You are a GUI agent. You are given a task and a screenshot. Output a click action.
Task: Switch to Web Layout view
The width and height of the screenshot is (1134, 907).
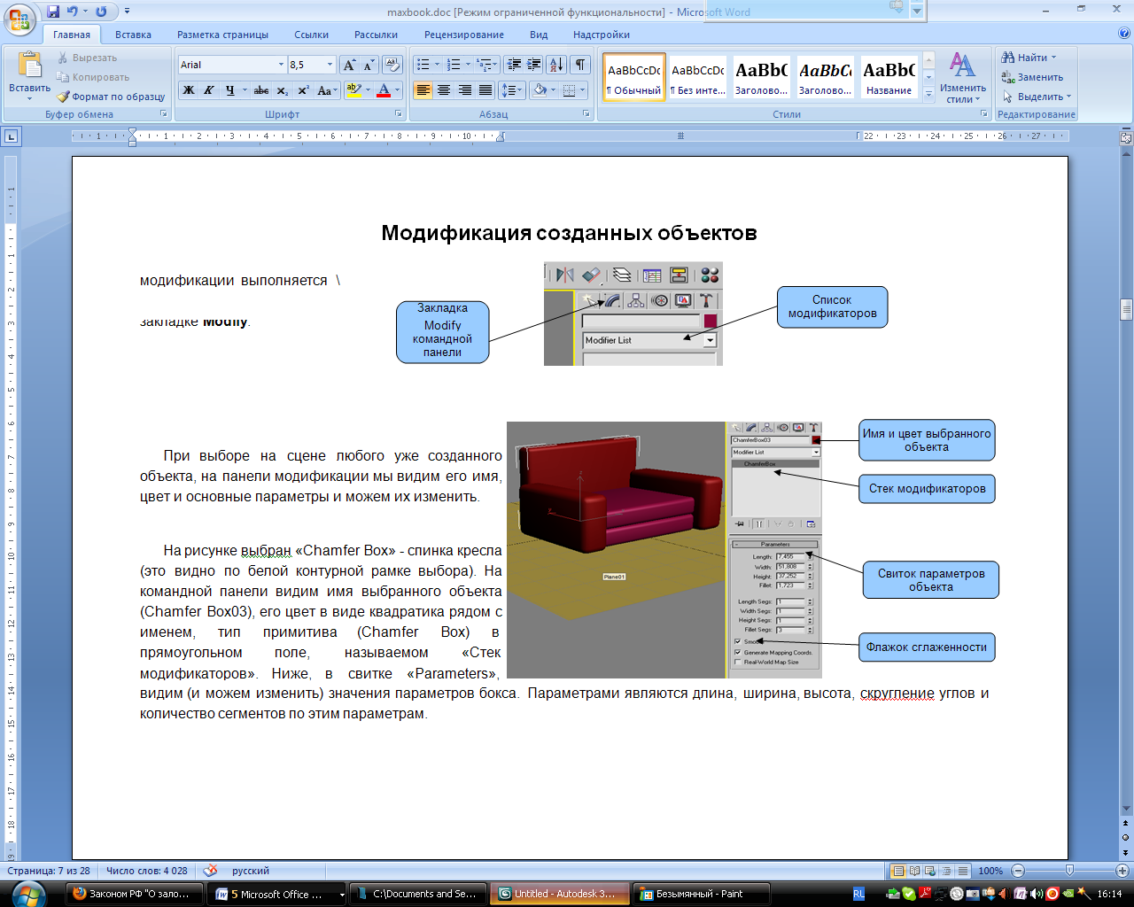coord(930,871)
